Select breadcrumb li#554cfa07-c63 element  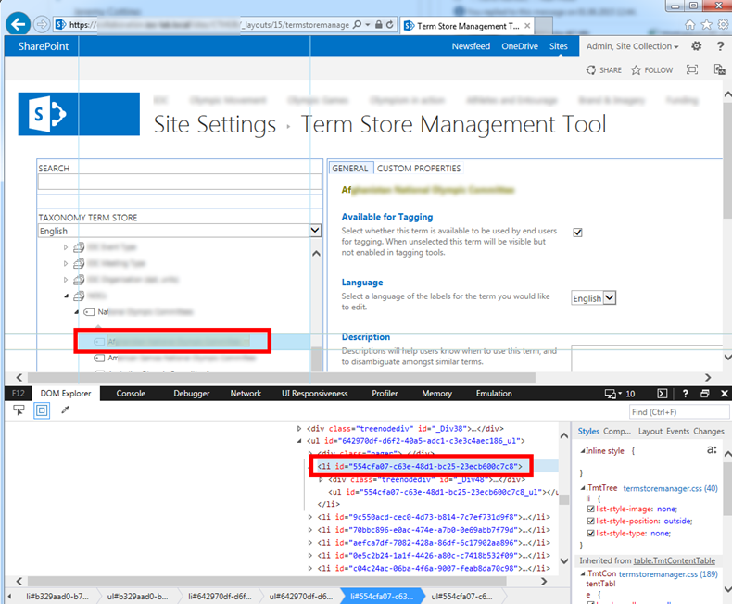(382, 596)
